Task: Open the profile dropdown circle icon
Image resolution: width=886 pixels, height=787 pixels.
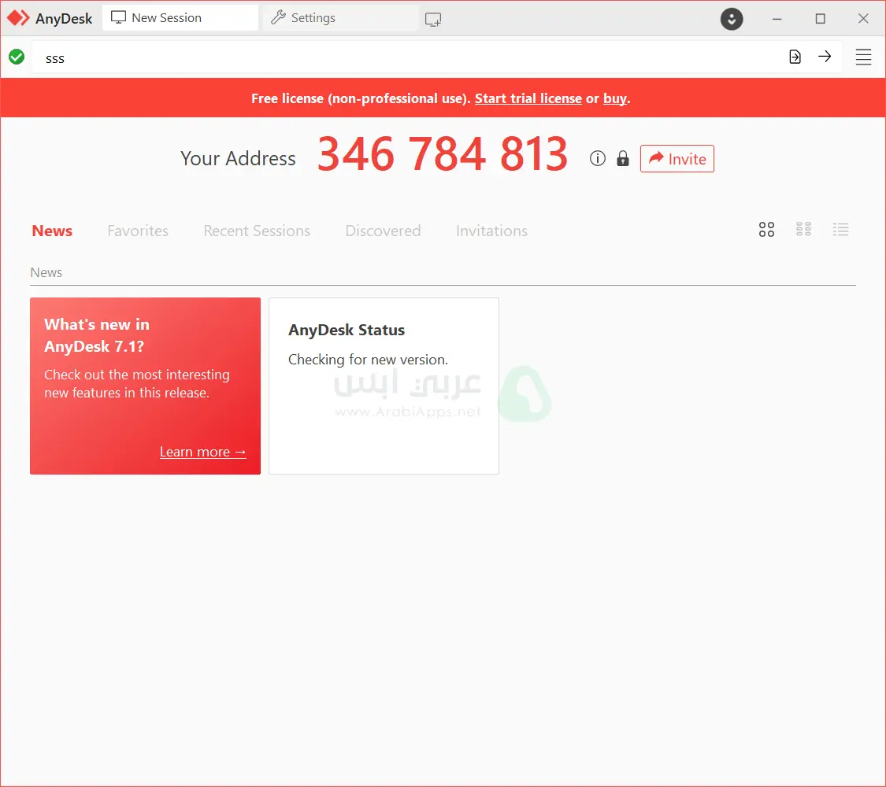Action: (x=732, y=19)
